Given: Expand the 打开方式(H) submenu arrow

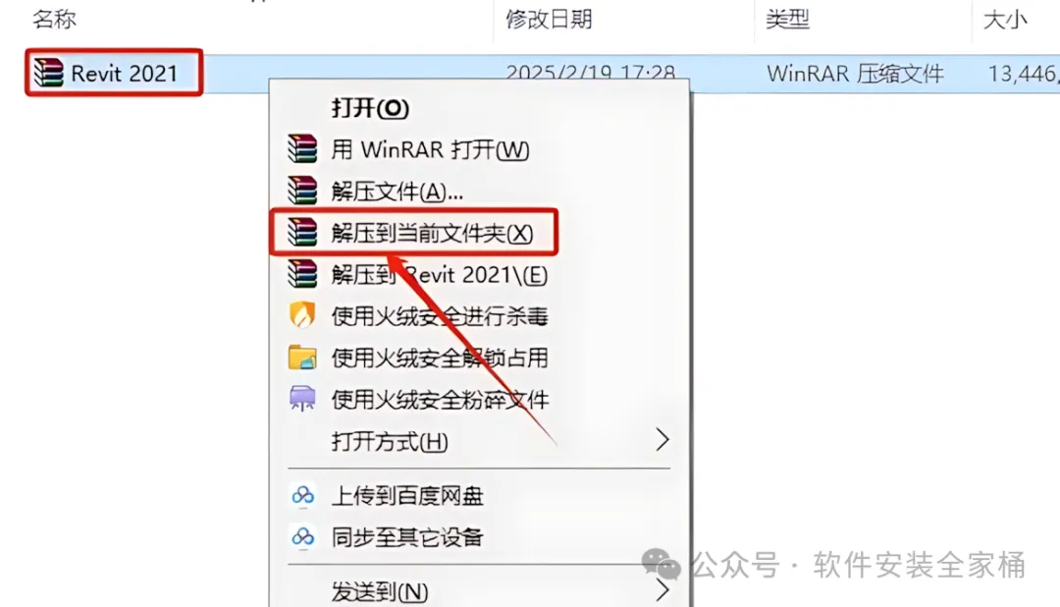Looking at the screenshot, I should (x=662, y=441).
